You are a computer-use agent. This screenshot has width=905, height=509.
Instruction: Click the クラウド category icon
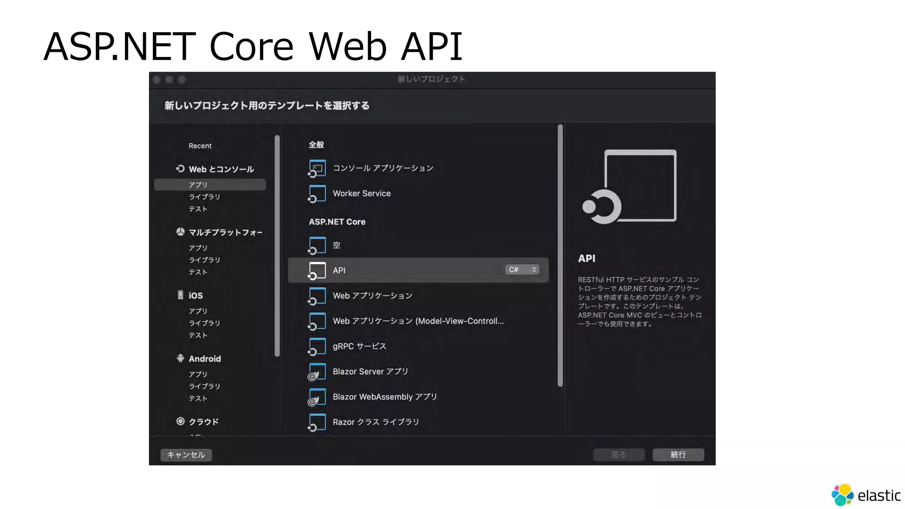(180, 421)
